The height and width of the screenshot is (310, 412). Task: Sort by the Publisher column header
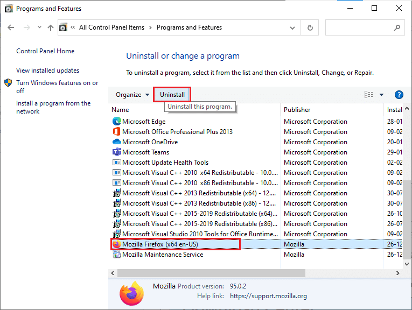click(x=297, y=110)
